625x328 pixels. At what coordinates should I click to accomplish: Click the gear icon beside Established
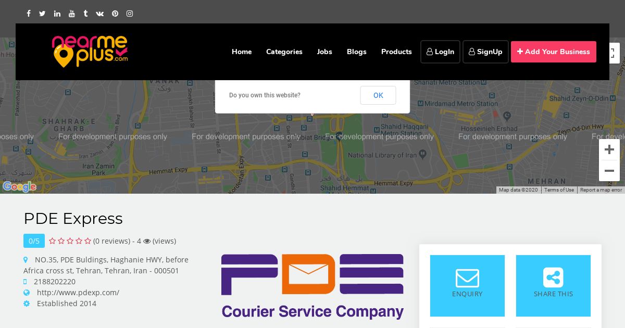(x=27, y=304)
